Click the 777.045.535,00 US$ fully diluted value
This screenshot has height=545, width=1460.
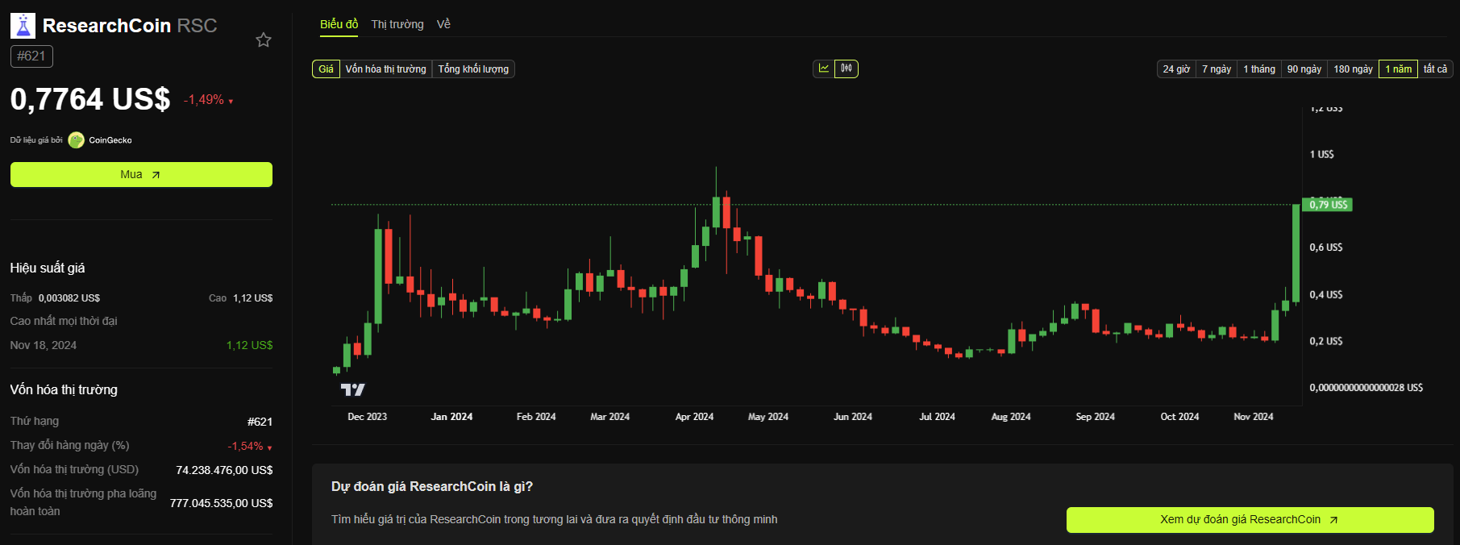click(x=221, y=503)
